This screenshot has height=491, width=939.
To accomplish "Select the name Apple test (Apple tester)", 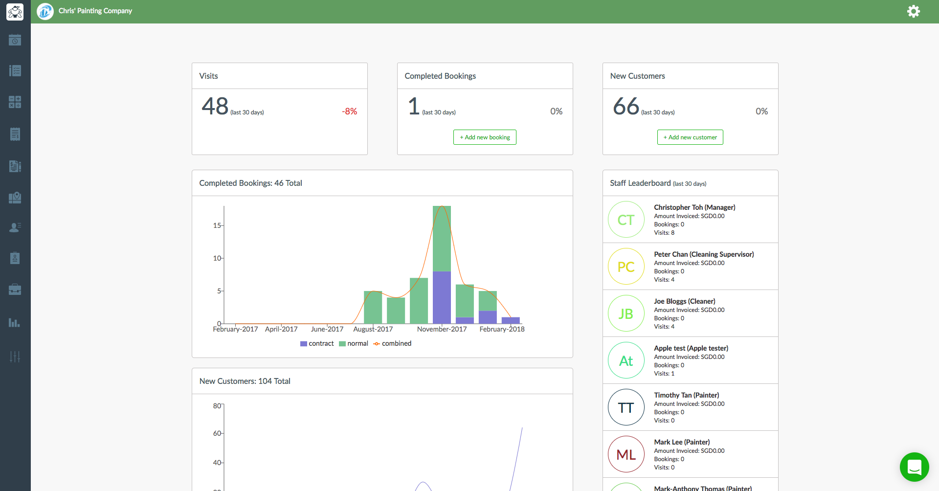I will click(x=691, y=348).
